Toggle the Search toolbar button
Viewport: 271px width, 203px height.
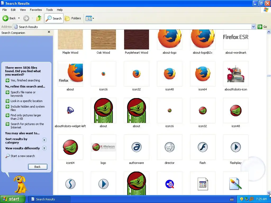[x=54, y=18]
